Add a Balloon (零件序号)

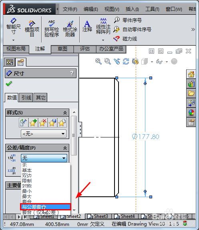128,20
